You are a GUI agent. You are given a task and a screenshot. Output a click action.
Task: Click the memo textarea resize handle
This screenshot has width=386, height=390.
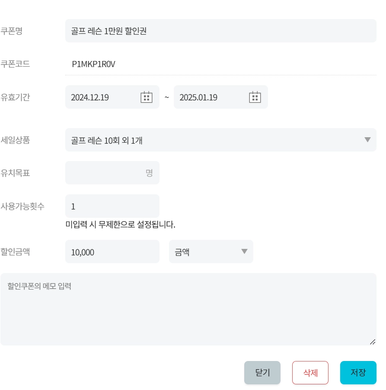coord(372,342)
